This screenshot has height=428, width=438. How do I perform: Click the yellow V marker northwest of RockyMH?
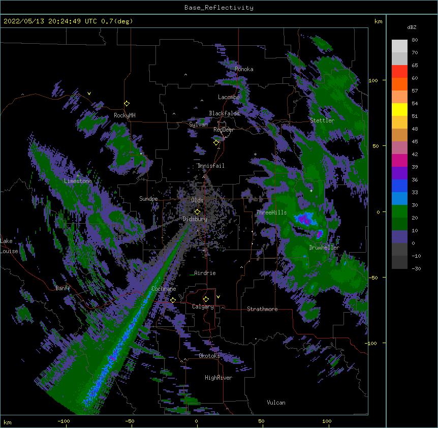[89, 94]
